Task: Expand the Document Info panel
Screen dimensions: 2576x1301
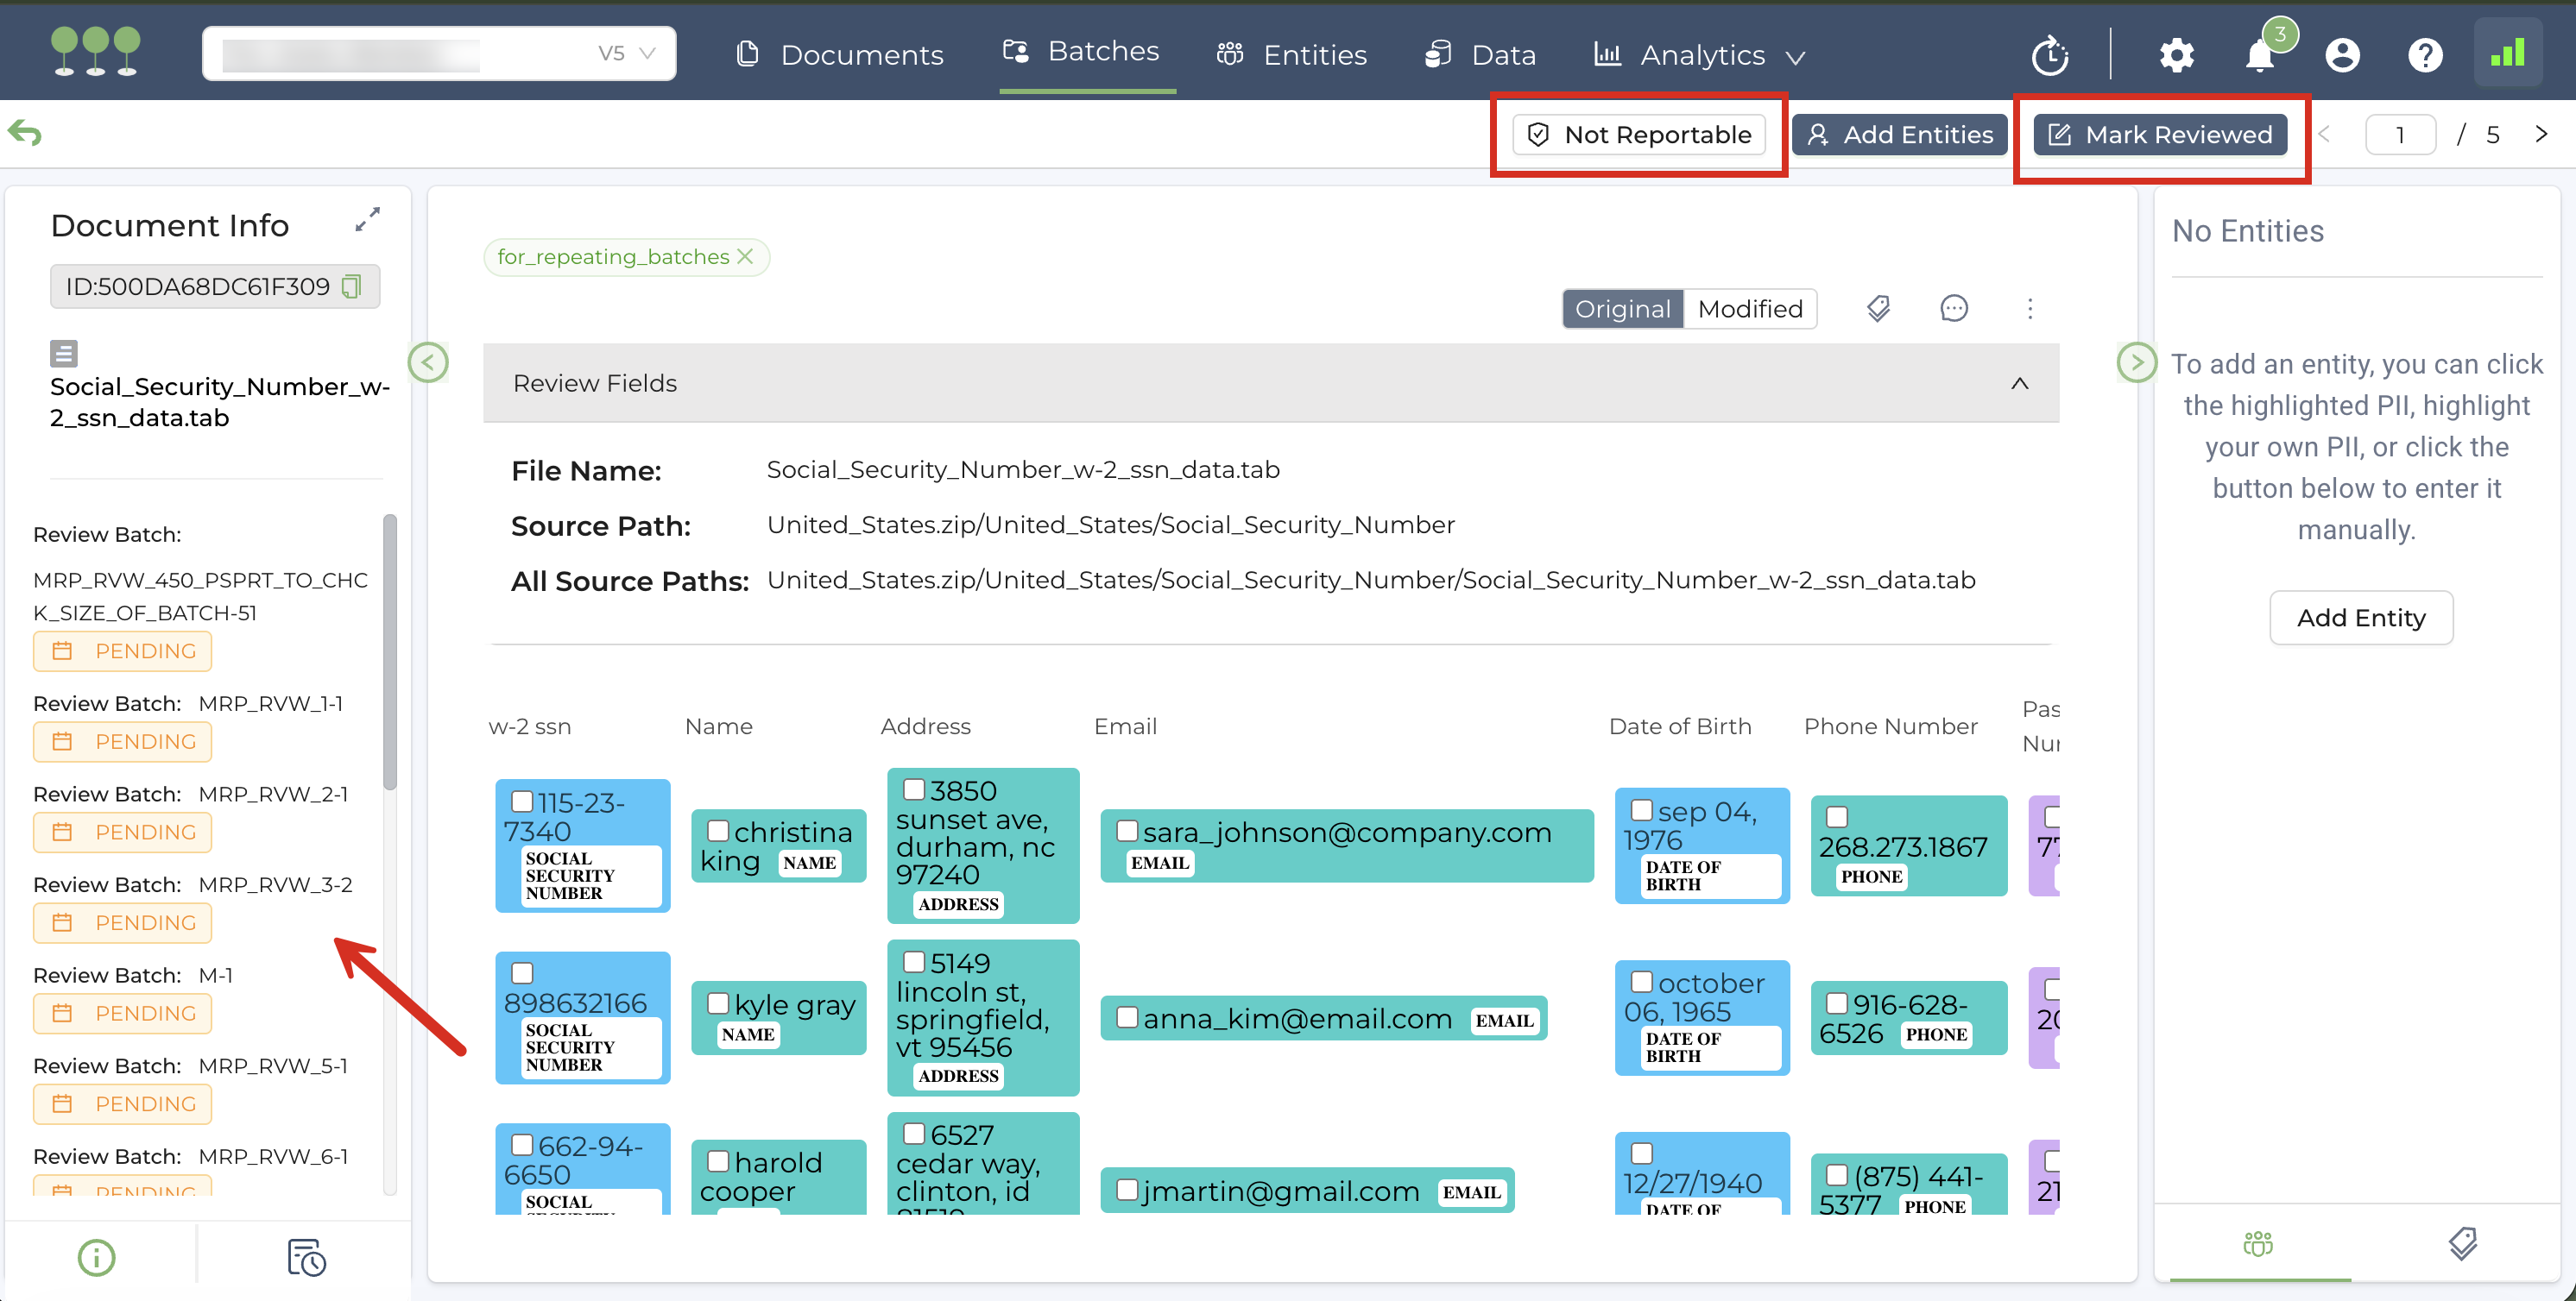Action: [367, 219]
